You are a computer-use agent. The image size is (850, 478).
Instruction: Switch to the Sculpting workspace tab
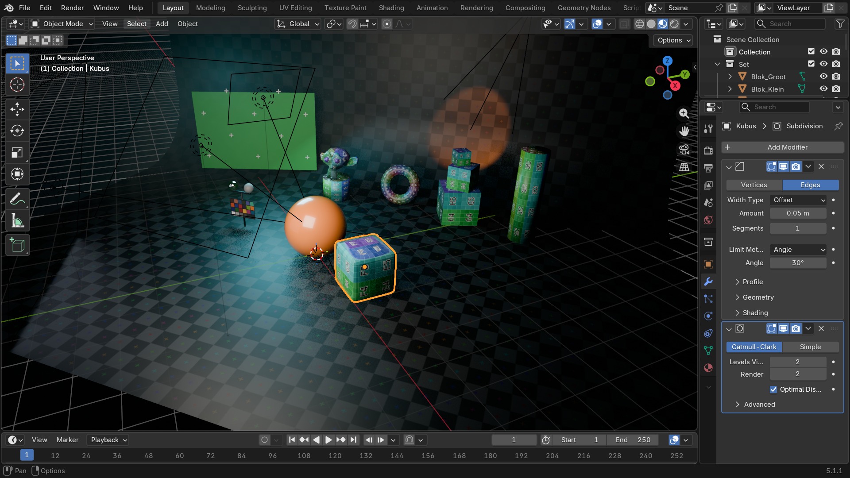(x=252, y=8)
